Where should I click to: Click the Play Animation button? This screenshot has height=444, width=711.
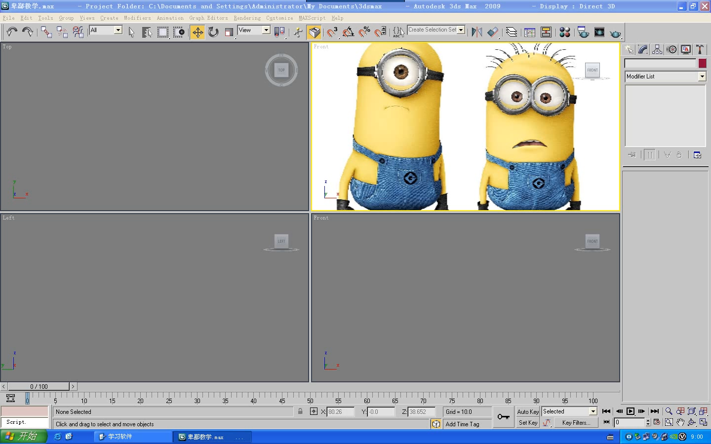pos(631,411)
